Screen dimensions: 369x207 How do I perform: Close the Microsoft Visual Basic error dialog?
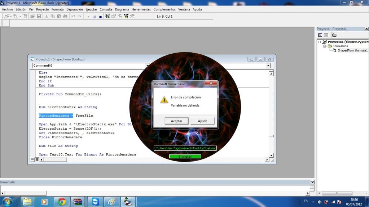coord(211,83)
